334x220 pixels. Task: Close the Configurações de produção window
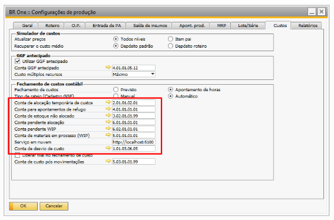click(x=322, y=12)
